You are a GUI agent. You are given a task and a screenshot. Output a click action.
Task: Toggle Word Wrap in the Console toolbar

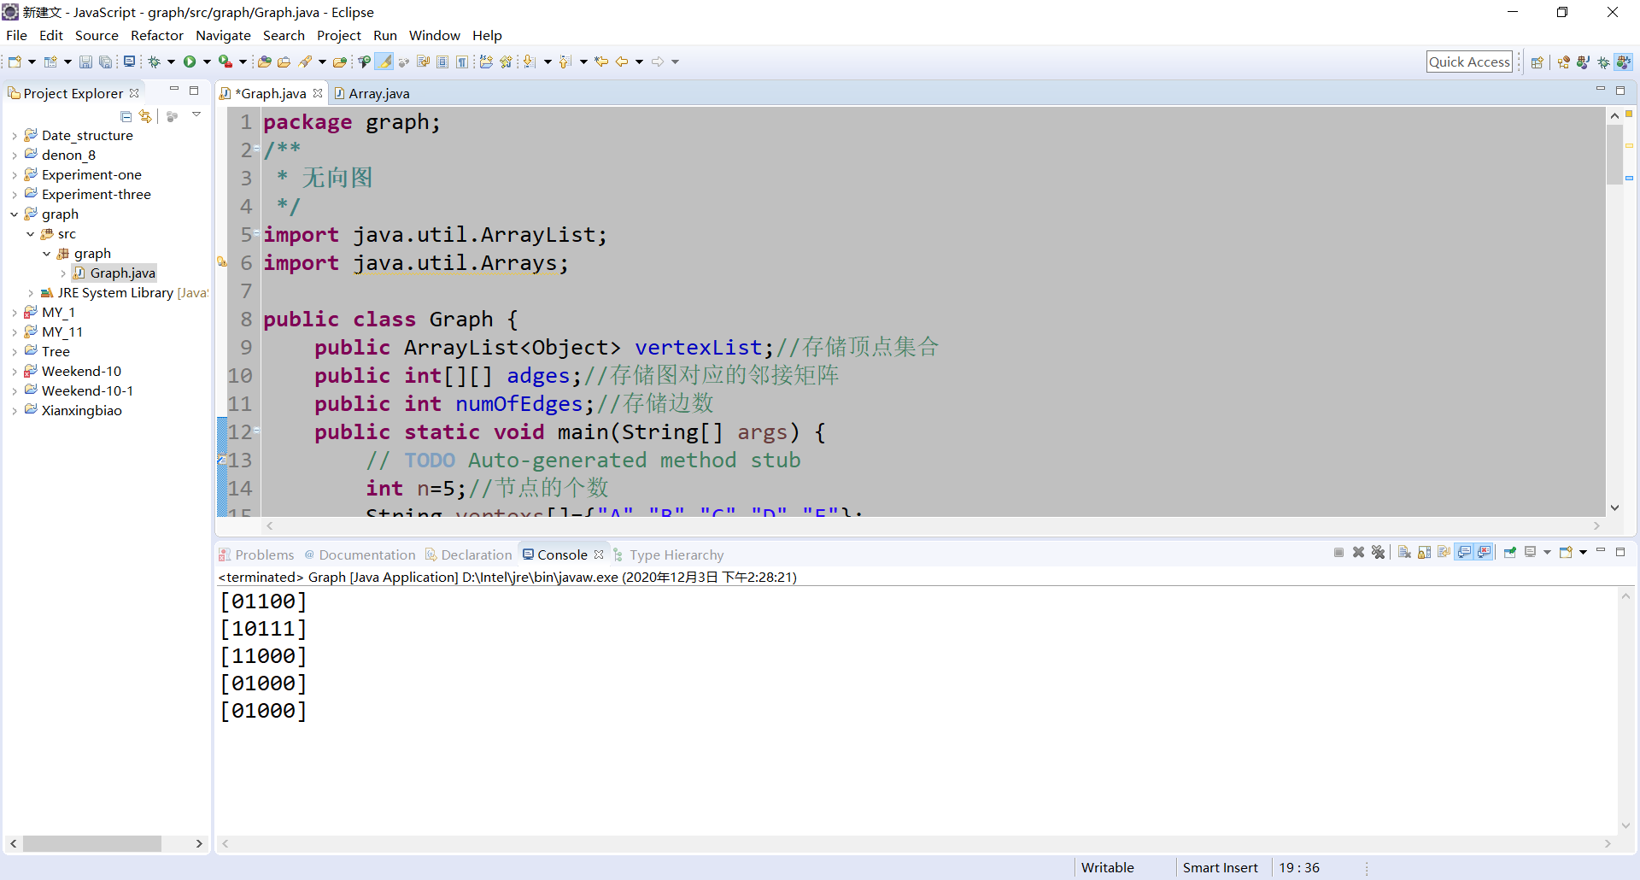point(1444,552)
